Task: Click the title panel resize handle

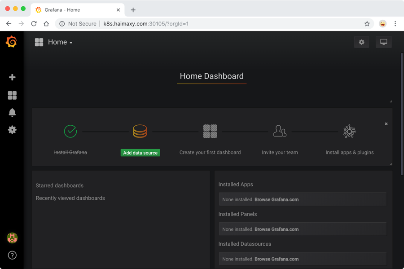Action: tap(391, 101)
